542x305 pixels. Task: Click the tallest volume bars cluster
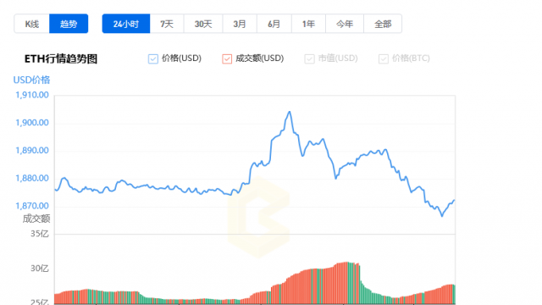click(346, 283)
